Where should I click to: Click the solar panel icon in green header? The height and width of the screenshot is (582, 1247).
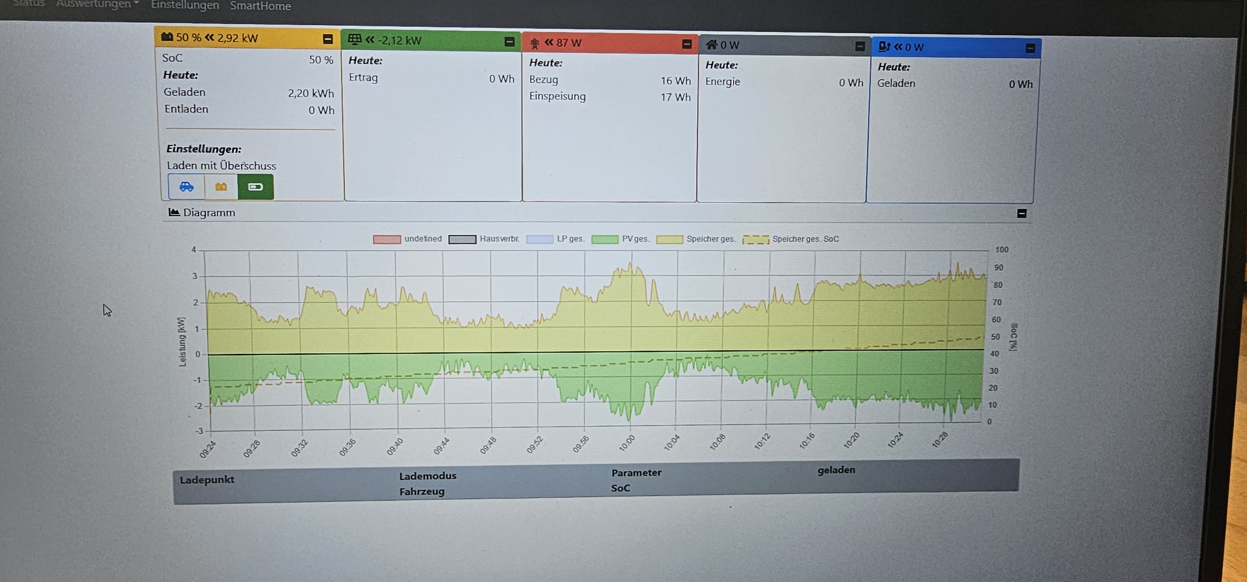[x=355, y=39]
